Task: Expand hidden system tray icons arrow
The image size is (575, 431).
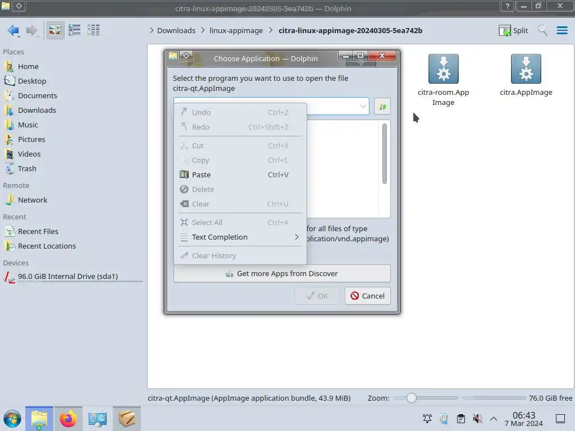Action: tap(494, 419)
